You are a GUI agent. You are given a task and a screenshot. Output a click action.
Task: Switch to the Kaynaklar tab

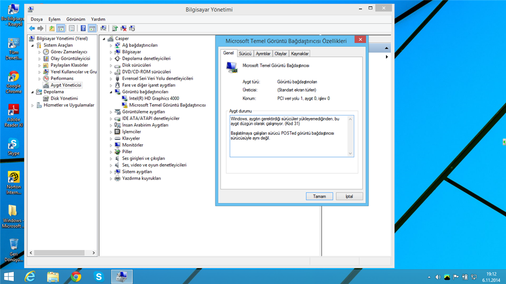tap(299, 53)
